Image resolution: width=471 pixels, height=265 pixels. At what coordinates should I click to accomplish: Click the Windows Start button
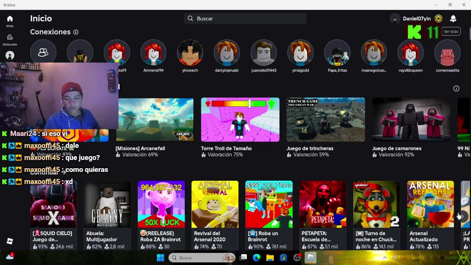point(160,258)
